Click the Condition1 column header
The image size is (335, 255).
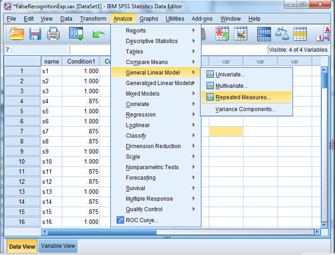point(81,61)
